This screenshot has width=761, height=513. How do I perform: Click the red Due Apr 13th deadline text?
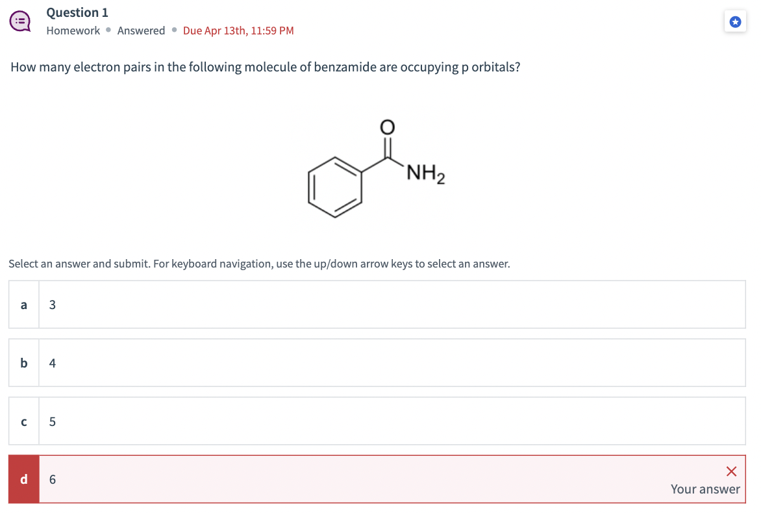pyautogui.click(x=238, y=31)
